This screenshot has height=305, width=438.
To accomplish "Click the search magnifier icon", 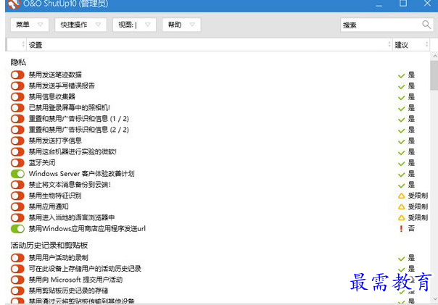I will click(x=426, y=25).
